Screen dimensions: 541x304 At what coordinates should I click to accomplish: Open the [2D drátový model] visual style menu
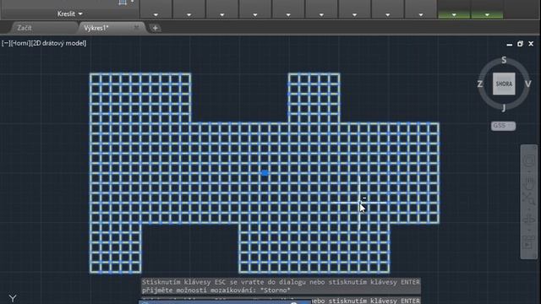(x=58, y=43)
